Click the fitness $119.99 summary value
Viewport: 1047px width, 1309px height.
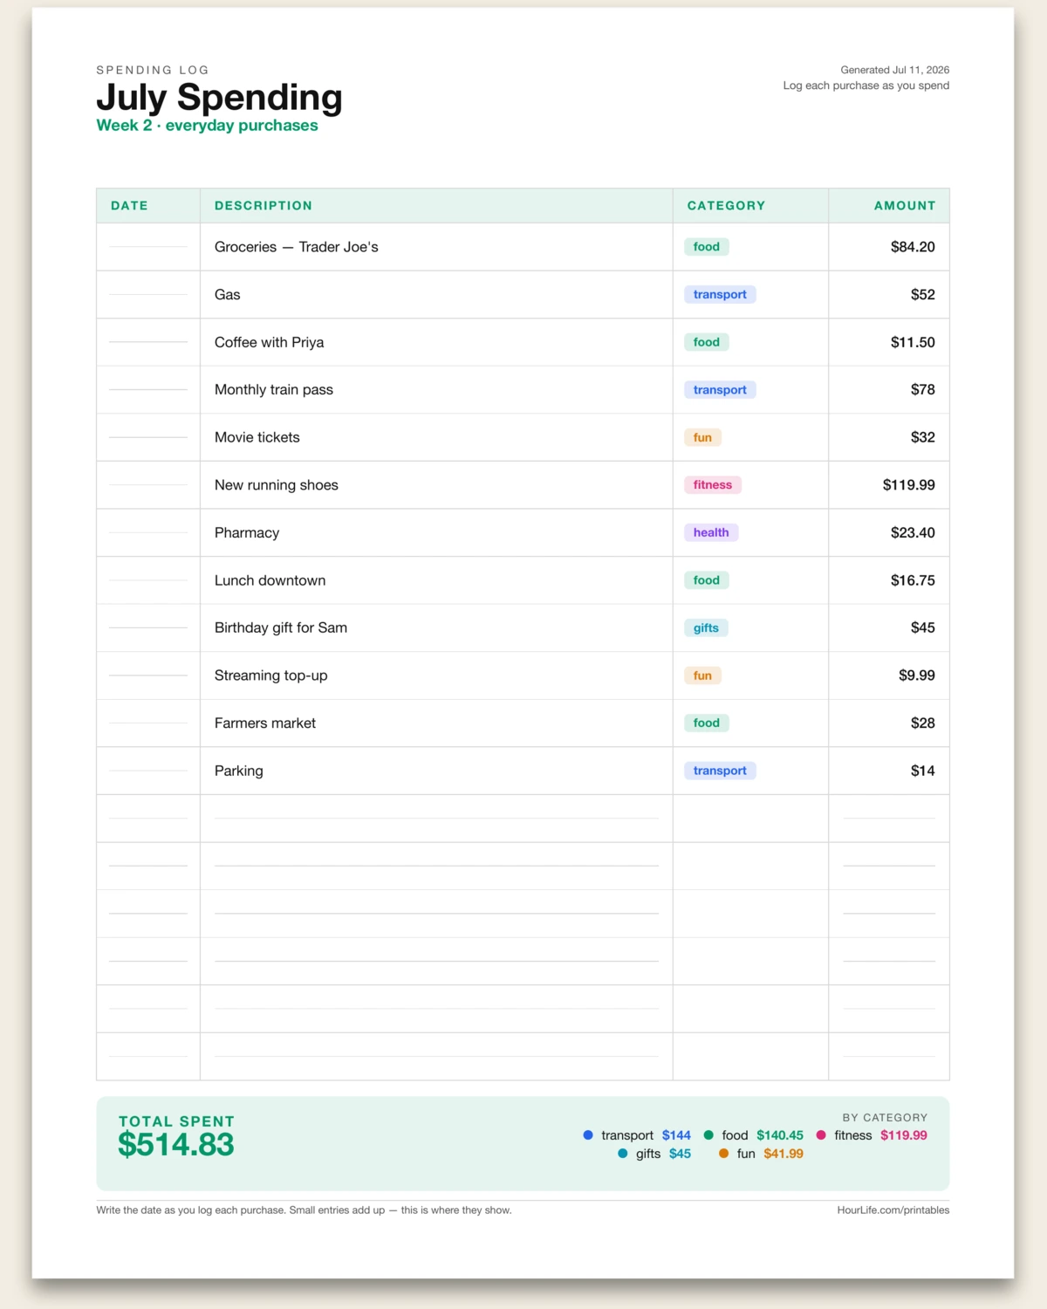tap(904, 1135)
